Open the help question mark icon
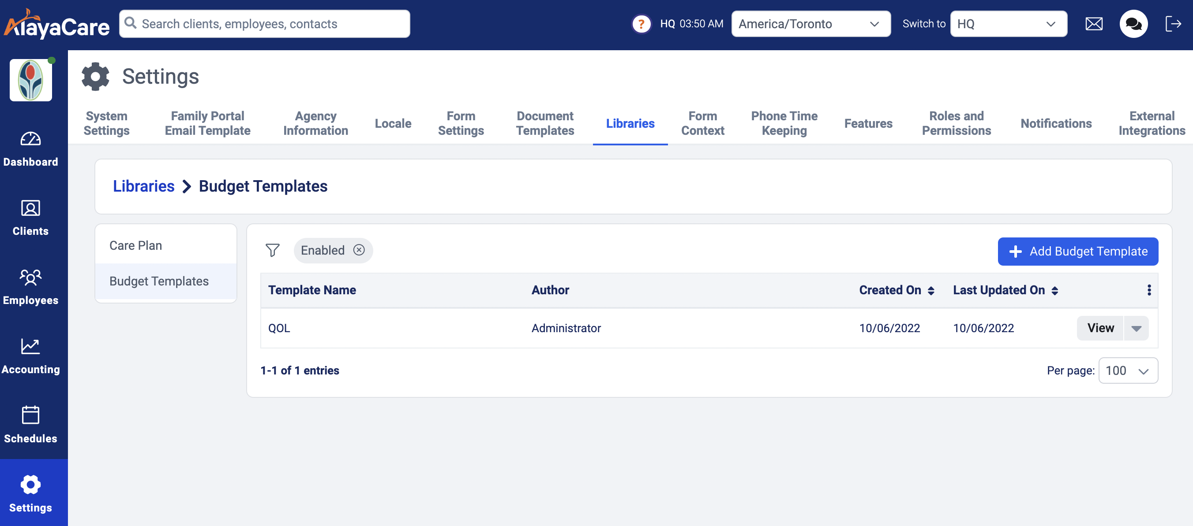Viewport: 1193px width, 526px height. (641, 24)
